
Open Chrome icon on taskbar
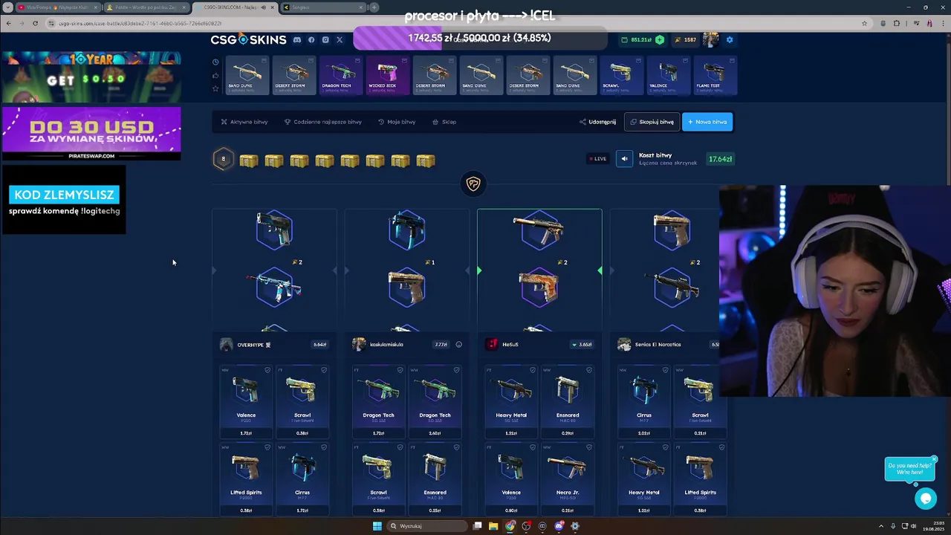pyautogui.click(x=510, y=526)
